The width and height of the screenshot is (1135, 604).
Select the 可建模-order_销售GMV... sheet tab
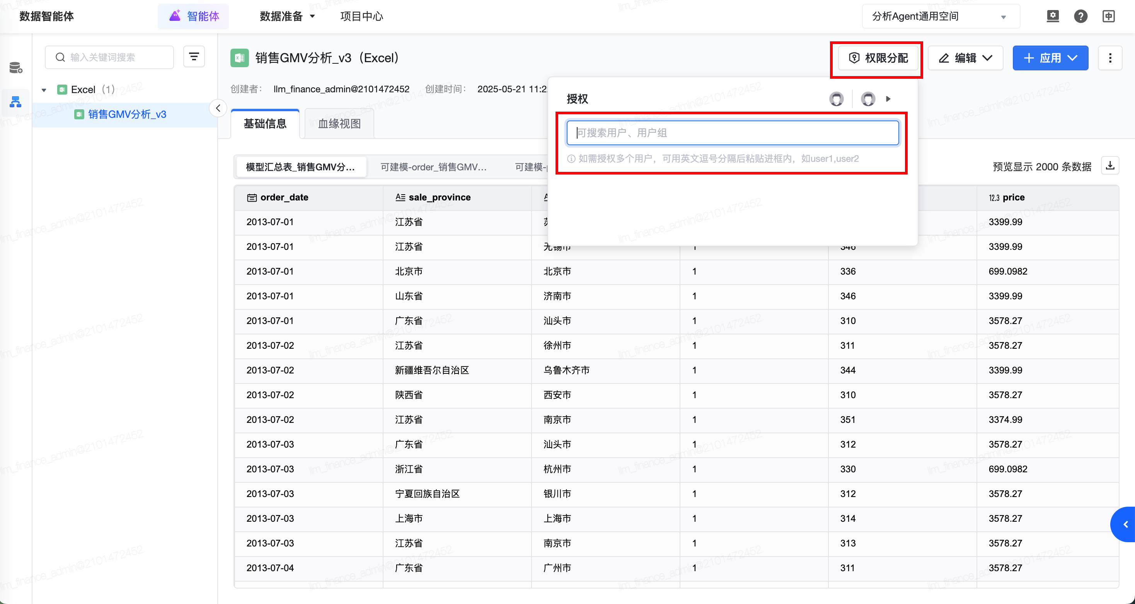[x=434, y=167]
